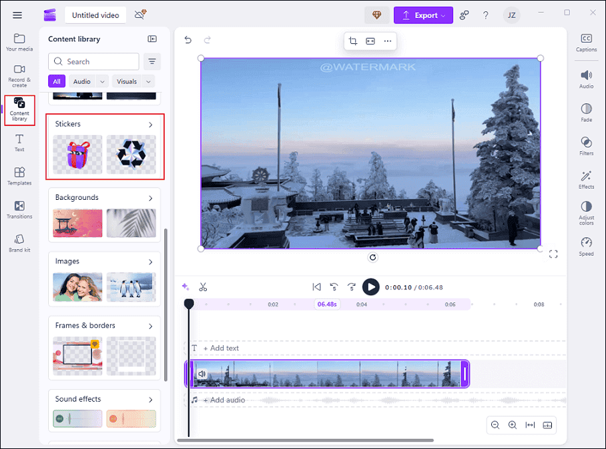Click the Export button
The height and width of the screenshot is (449, 606).
point(423,15)
